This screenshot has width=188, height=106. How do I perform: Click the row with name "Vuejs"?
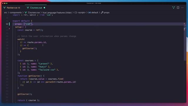click(35, 67)
